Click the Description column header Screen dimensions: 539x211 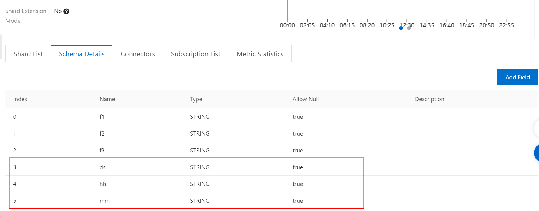click(429, 99)
